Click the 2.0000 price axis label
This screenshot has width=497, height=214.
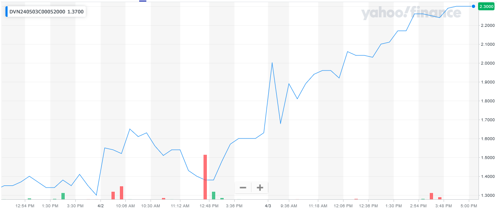[487, 63]
